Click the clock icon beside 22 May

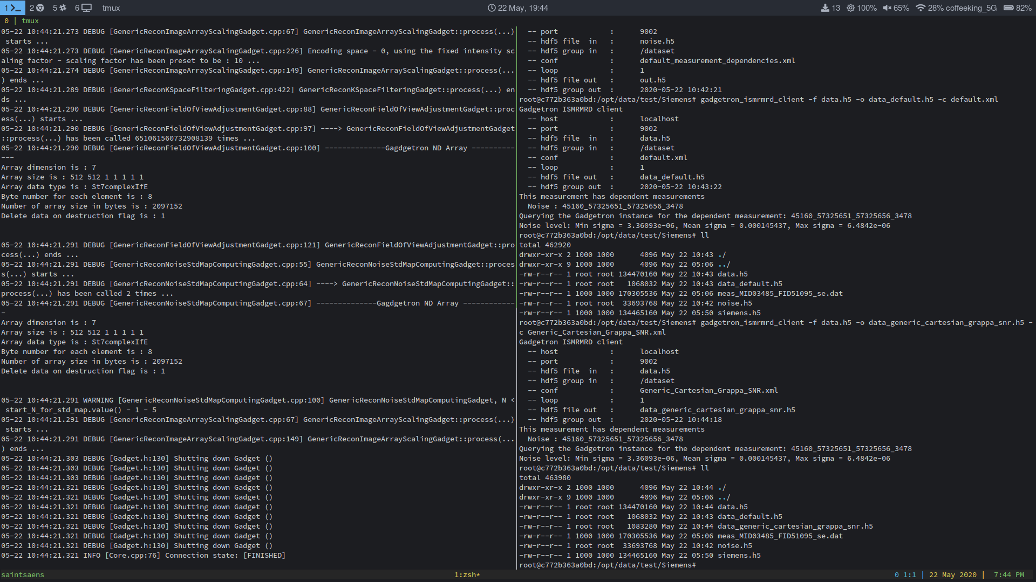pos(490,8)
